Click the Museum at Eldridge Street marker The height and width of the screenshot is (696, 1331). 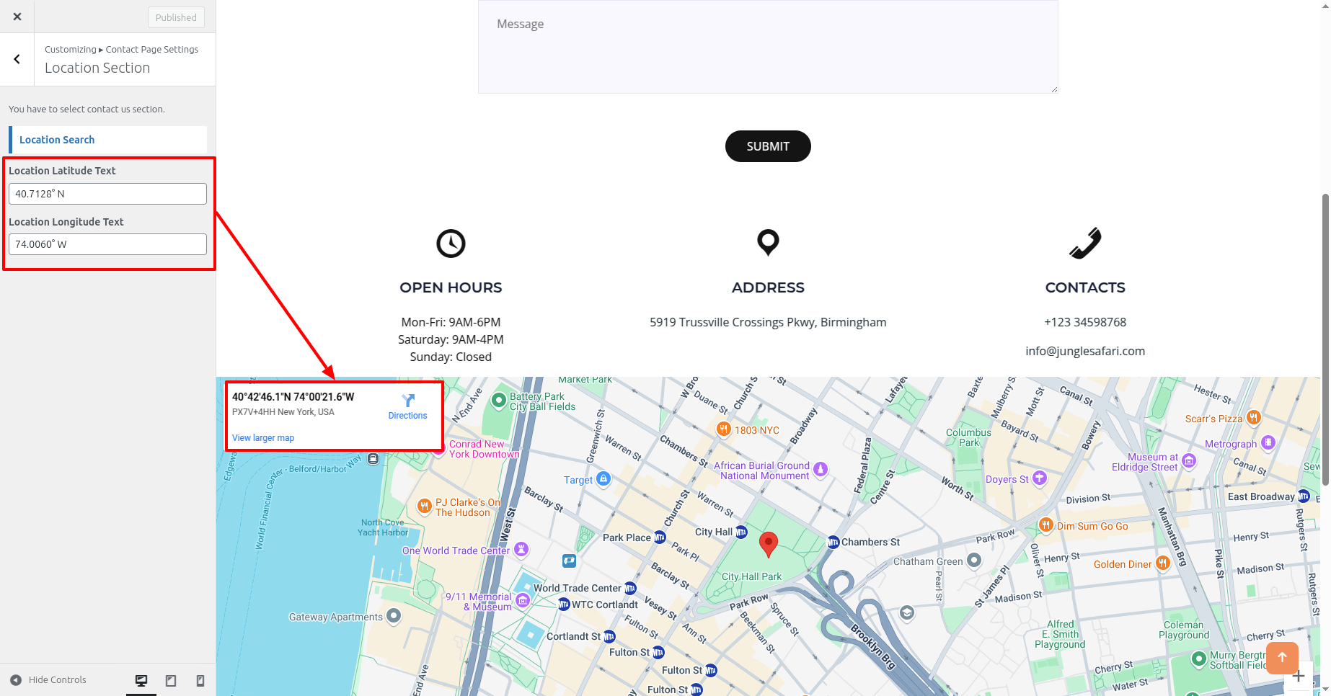[x=1189, y=460]
